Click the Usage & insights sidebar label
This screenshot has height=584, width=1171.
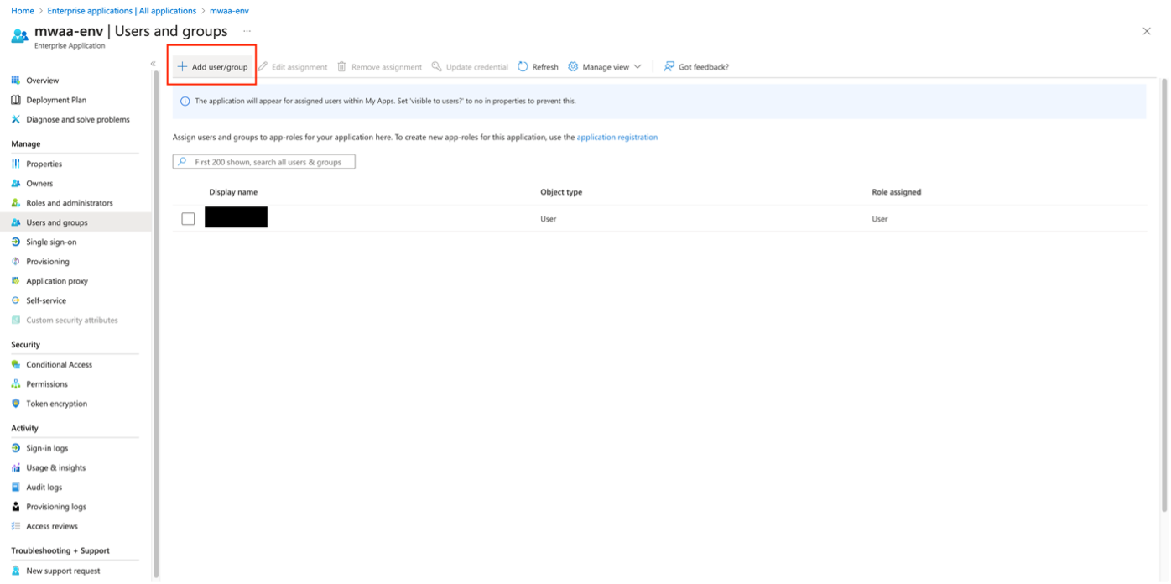(56, 467)
